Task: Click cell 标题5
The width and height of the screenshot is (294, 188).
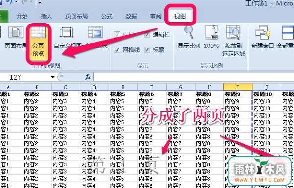Action: click(x=123, y=94)
